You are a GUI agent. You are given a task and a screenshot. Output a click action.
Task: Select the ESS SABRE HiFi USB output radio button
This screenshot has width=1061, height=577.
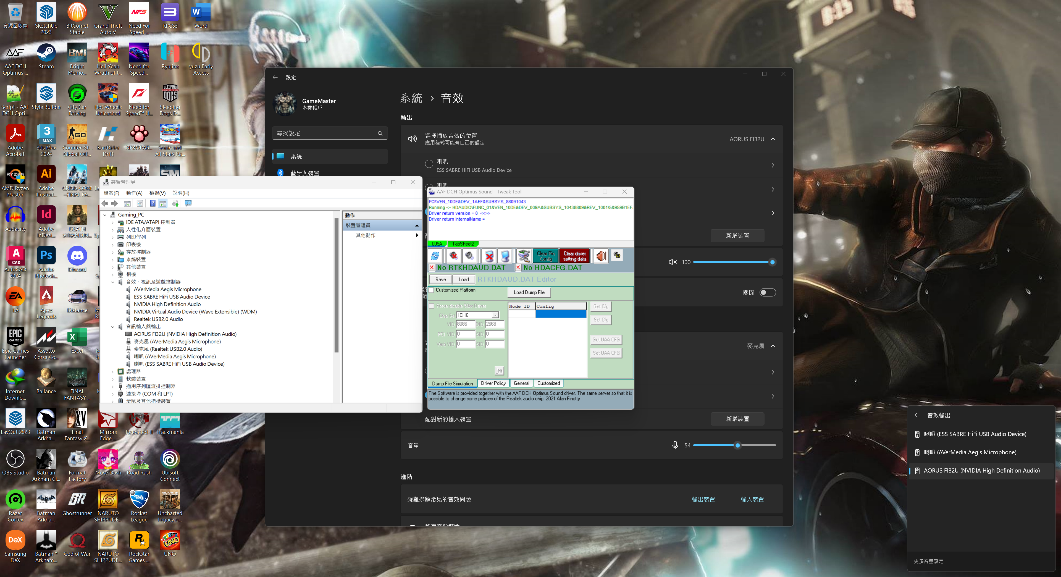(429, 164)
